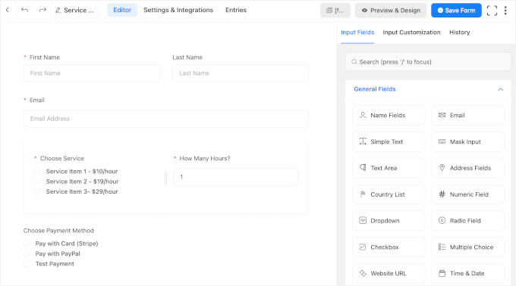
Task: Focus the field search box
Action: coord(428,62)
